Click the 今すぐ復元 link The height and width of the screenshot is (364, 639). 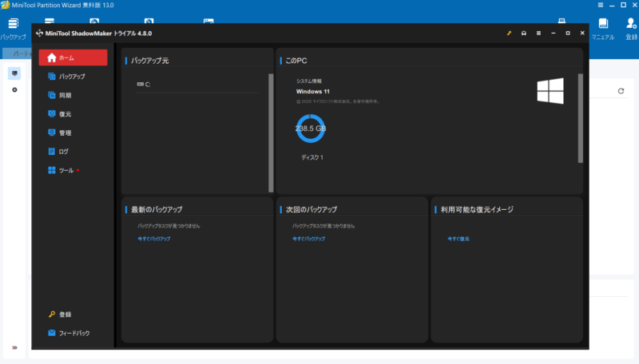[458, 239]
